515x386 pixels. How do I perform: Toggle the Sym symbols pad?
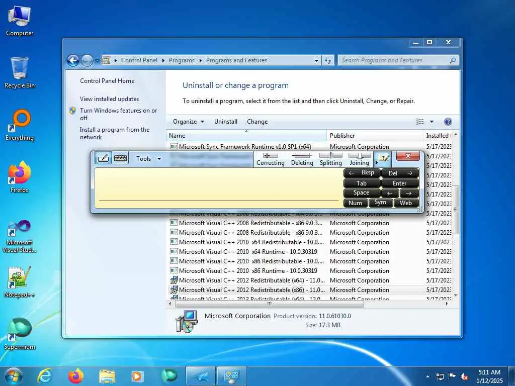coord(381,203)
